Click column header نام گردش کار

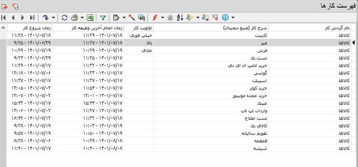point(310,28)
